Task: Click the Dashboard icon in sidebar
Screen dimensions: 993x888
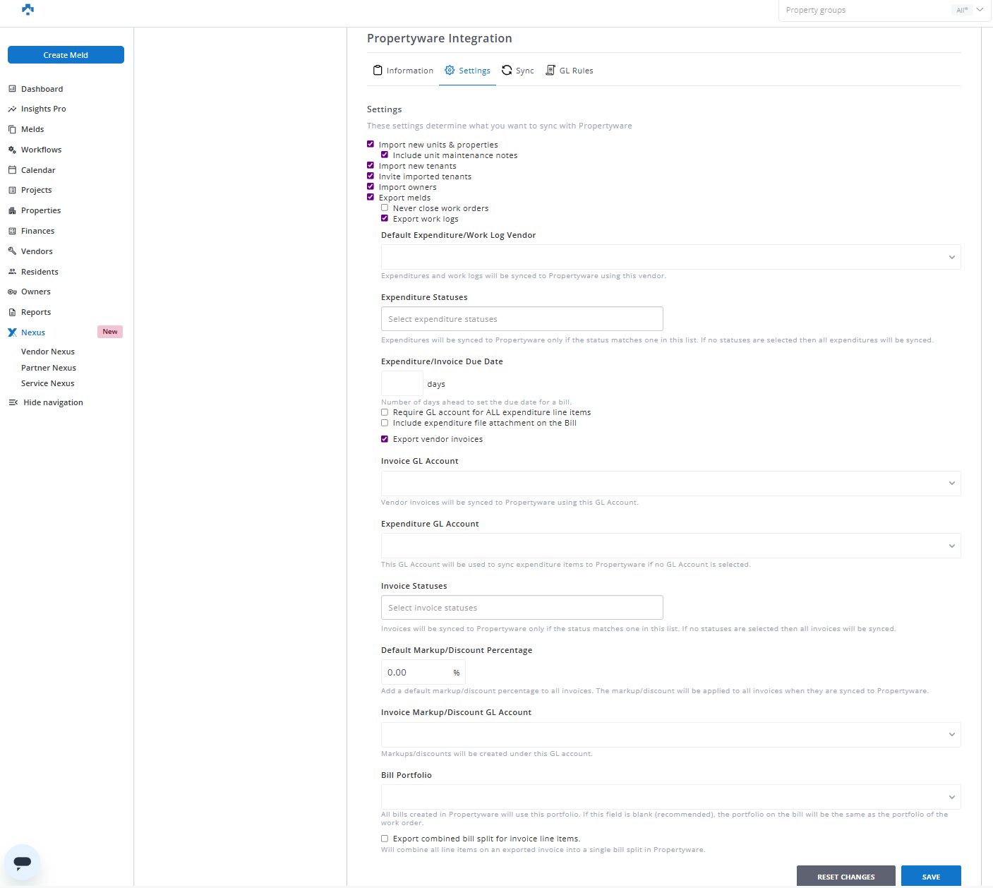Action: tap(12, 89)
